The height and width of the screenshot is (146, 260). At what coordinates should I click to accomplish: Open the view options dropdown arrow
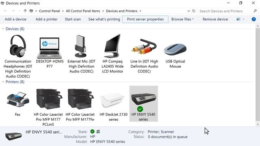(x=243, y=19)
